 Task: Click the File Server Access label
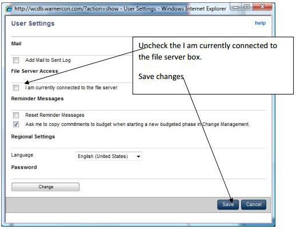pos(34,71)
